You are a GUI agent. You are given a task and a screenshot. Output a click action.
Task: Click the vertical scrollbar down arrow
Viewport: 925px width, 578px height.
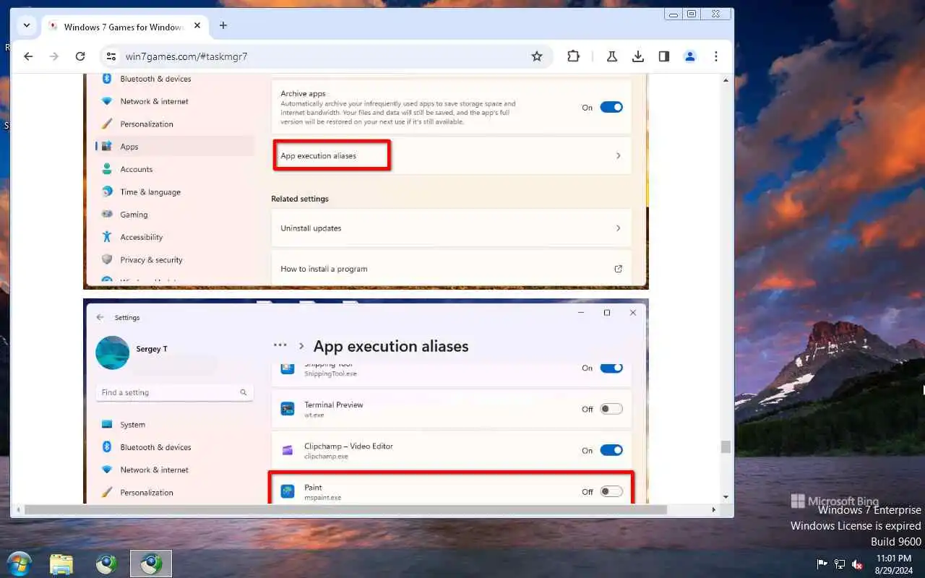[x=726, y=497]
